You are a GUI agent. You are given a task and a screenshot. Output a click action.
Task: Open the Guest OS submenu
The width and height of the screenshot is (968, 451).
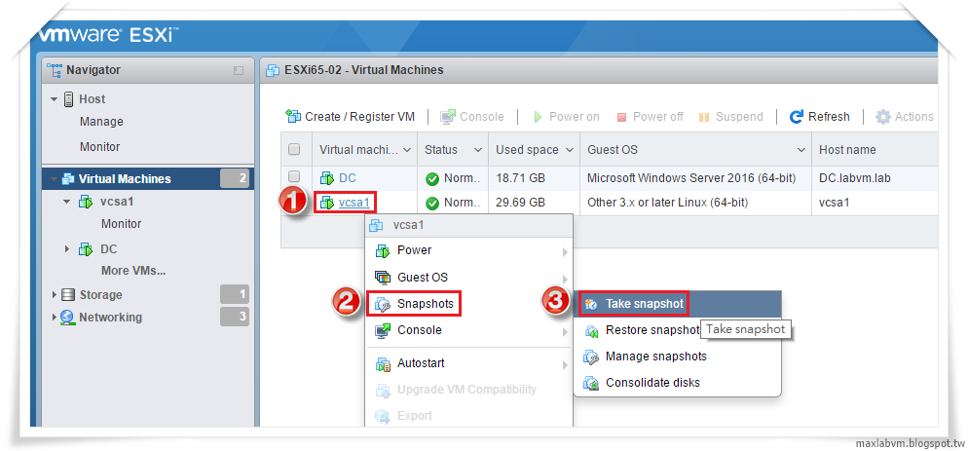click(469, 278)
